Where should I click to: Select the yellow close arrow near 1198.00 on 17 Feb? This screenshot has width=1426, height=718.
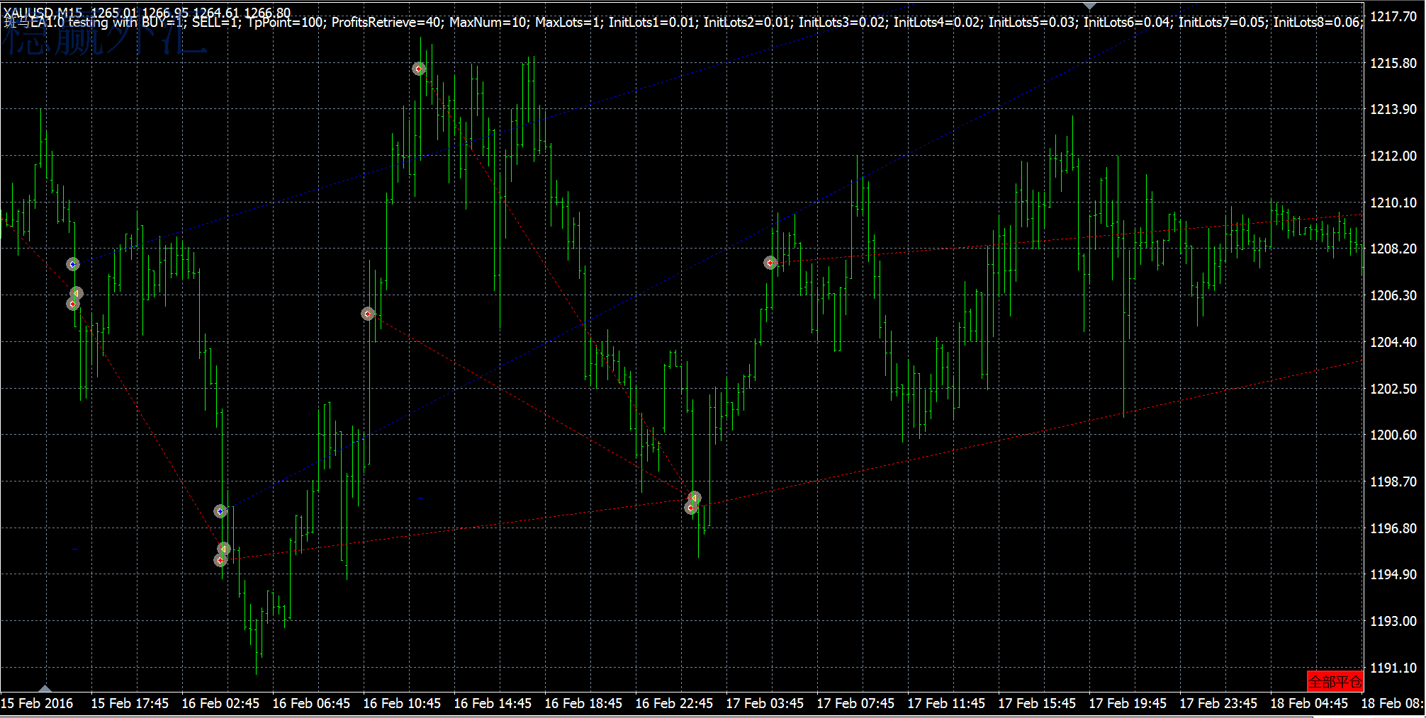[x=695, y=498]
